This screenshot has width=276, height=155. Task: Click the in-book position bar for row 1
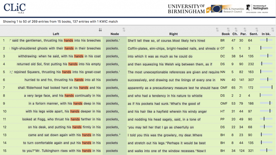pyautogui.click(x=266, y=40)
